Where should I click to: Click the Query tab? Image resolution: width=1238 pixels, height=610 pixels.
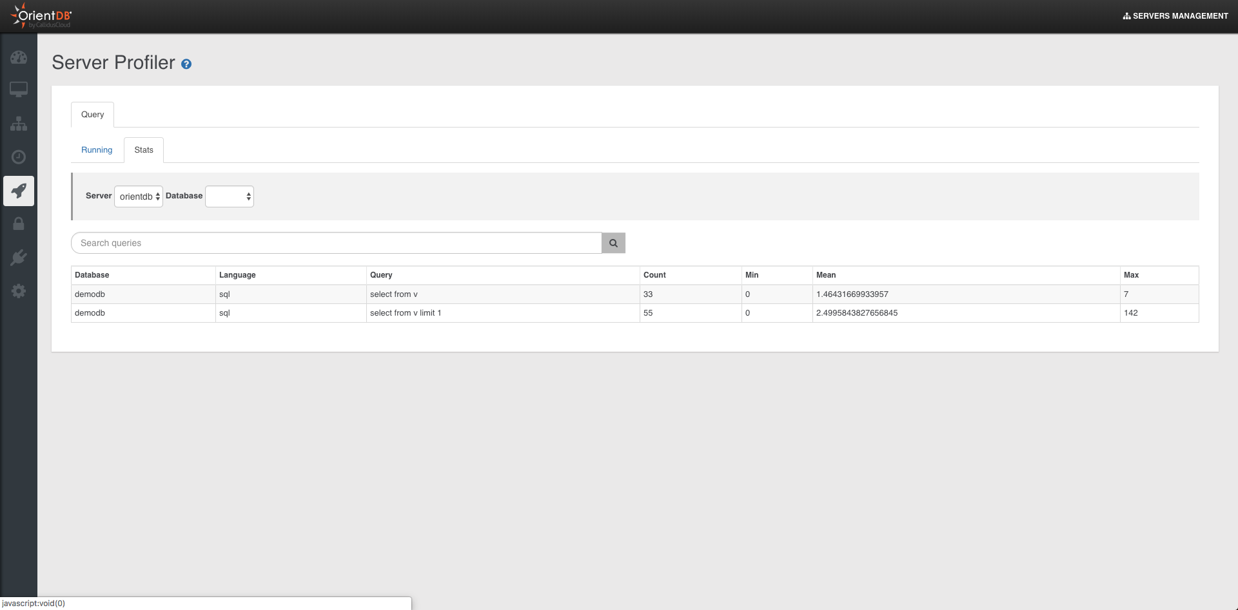(x=92, y=115)
